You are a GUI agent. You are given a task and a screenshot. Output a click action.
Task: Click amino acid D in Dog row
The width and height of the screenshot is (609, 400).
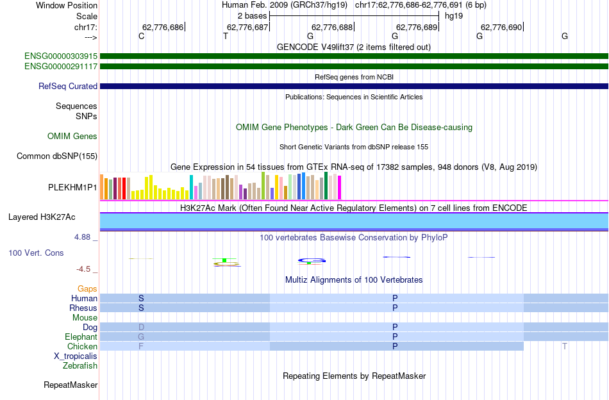coord(142,328)
